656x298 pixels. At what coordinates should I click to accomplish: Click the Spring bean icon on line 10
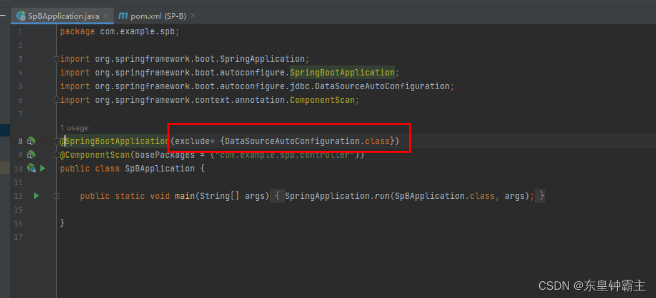(x=31, y=168)
